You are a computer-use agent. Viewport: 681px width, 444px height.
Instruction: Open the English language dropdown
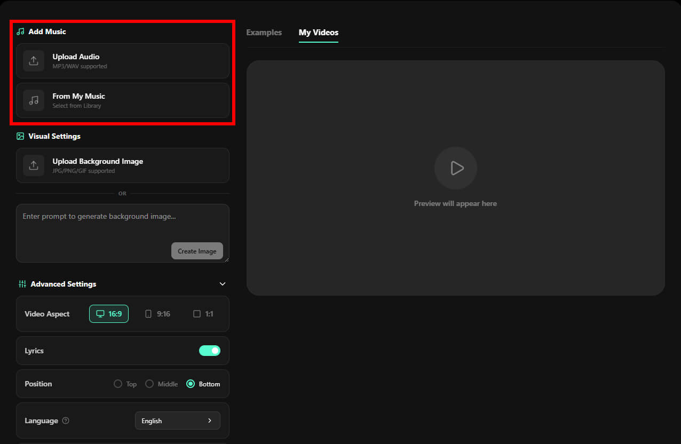coord(178,421)
